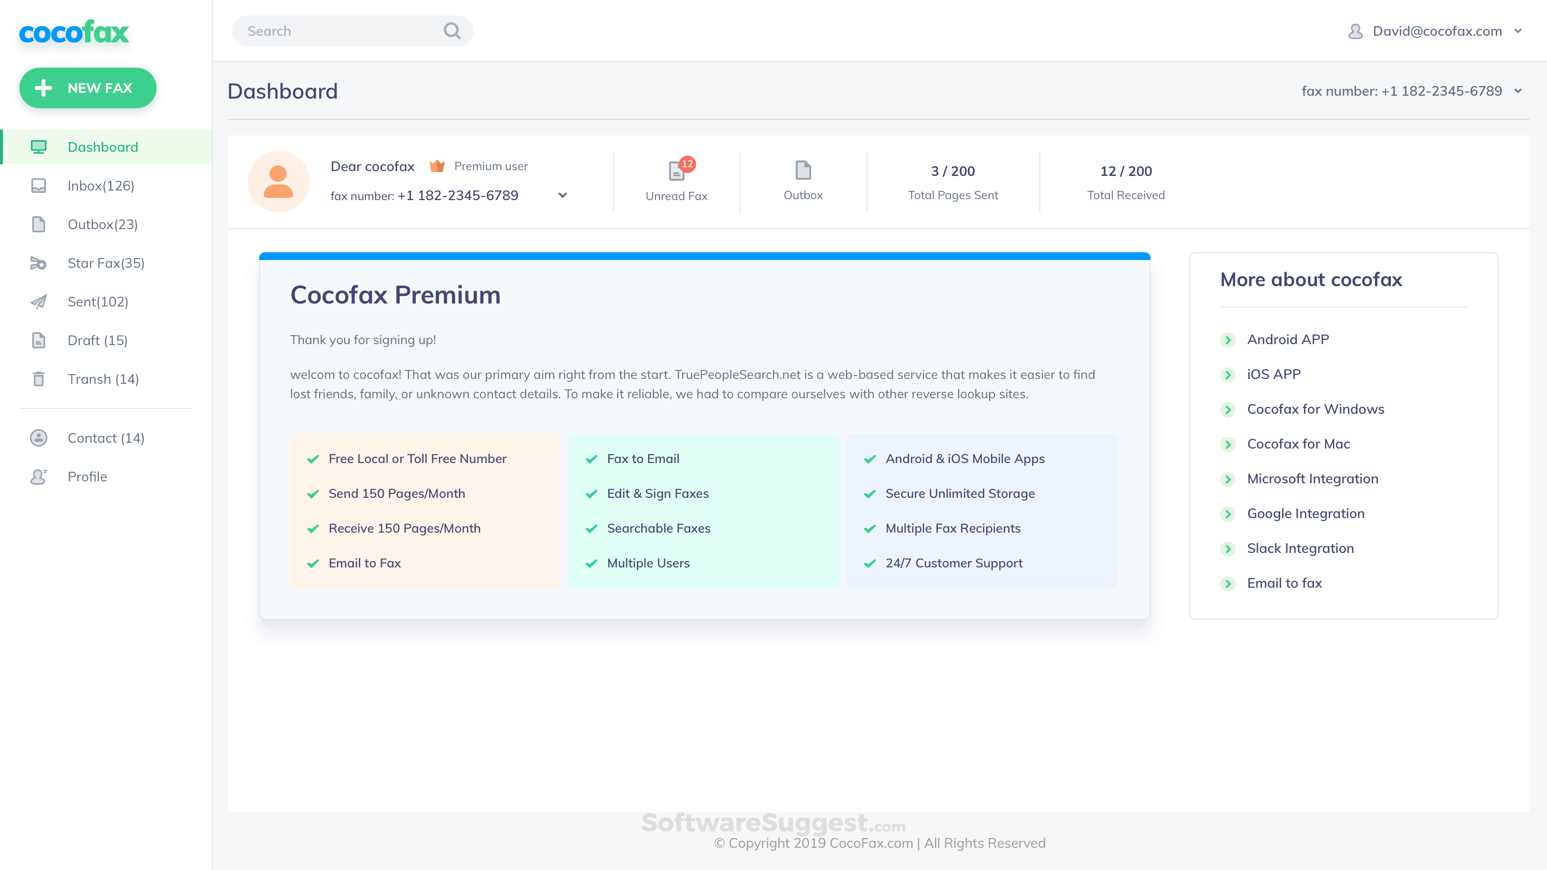Click the Unread Fax icon with badge
This screenshot has width=1547, height=870.
click(x=677, y=171)
